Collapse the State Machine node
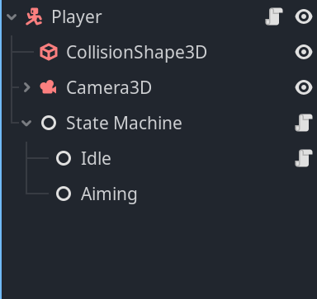Image resolution: width=317 pixels, height=299 pixels. point(26,123)
